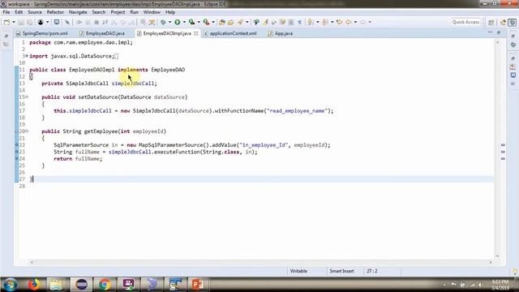The image size is (519, 292).
Task: Open the New wizard dropdown arrow
Action: (14, 22)
